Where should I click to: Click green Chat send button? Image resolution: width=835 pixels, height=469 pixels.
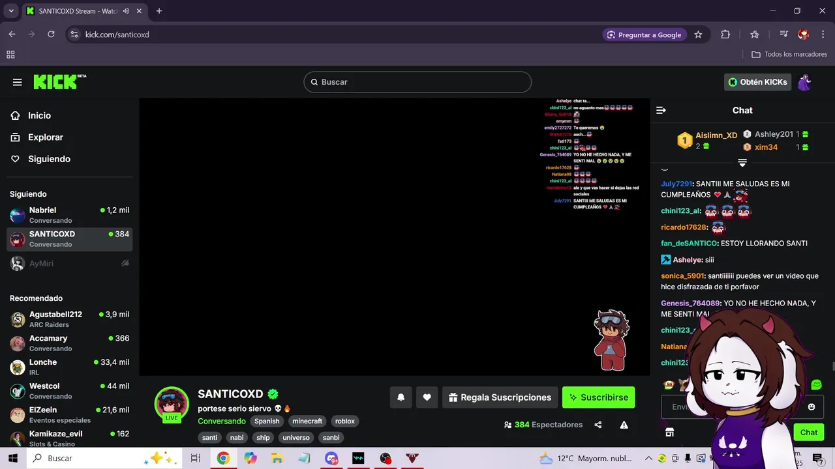click(x=809, y=432)
